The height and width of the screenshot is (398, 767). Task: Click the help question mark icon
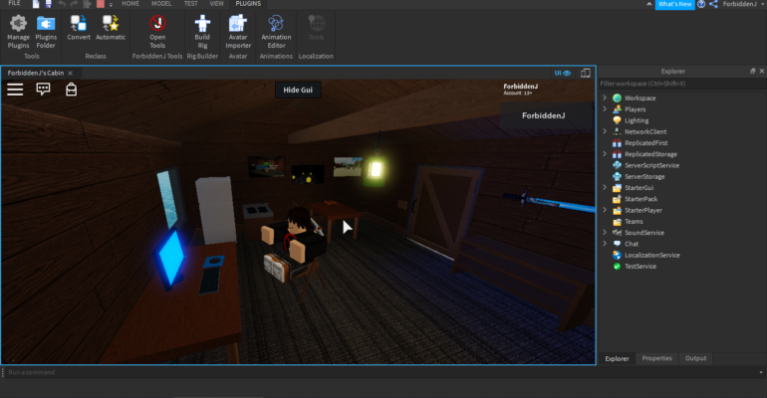point(701,4)
